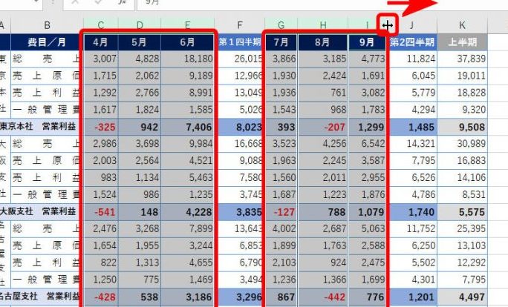Click the cell with value 25,395
This screenshot has width=508, height=307.
(x=462, y=228)
